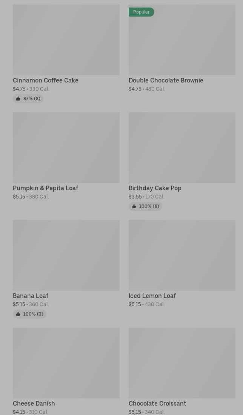Tap the Birthday Cake Pop picture
This screenshot has width=243, height=415.
[182, 148]
